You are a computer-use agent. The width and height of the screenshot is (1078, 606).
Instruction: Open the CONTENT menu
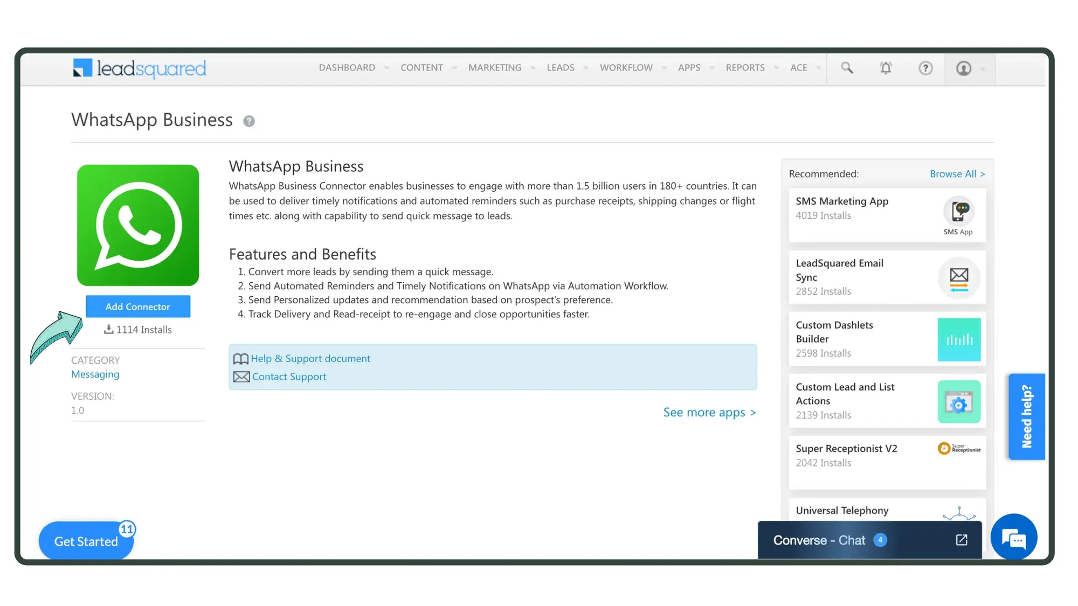[x=421, y=68]
